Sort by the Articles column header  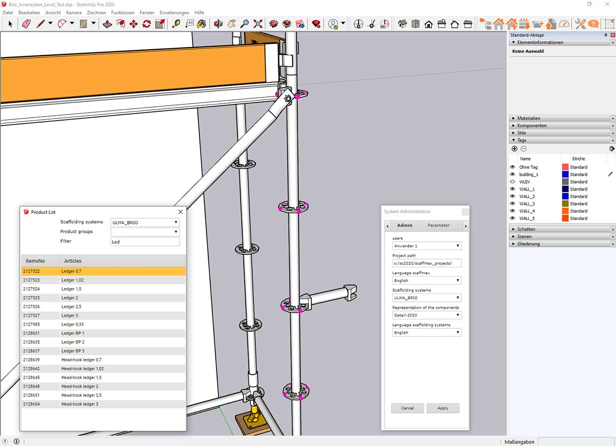(123, 261)
